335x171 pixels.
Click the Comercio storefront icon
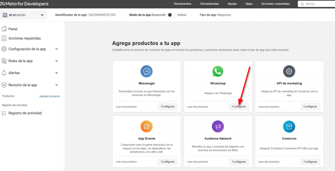(289, 126)
